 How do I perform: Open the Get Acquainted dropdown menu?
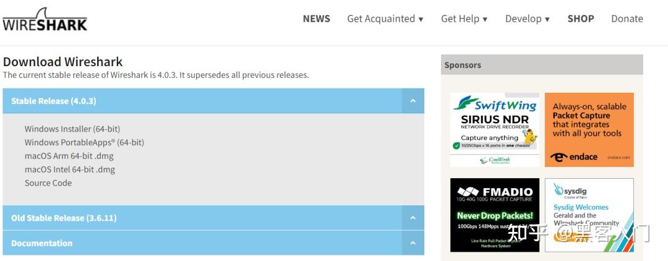point(385,19)
